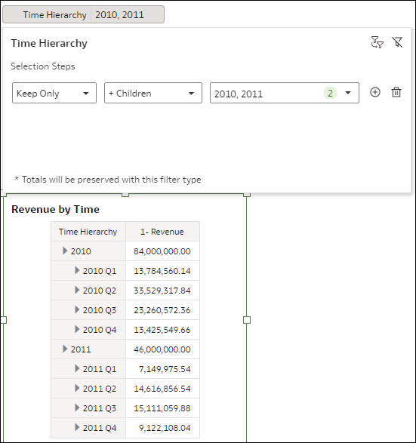Click the Time Hierarchy column header

88,232
